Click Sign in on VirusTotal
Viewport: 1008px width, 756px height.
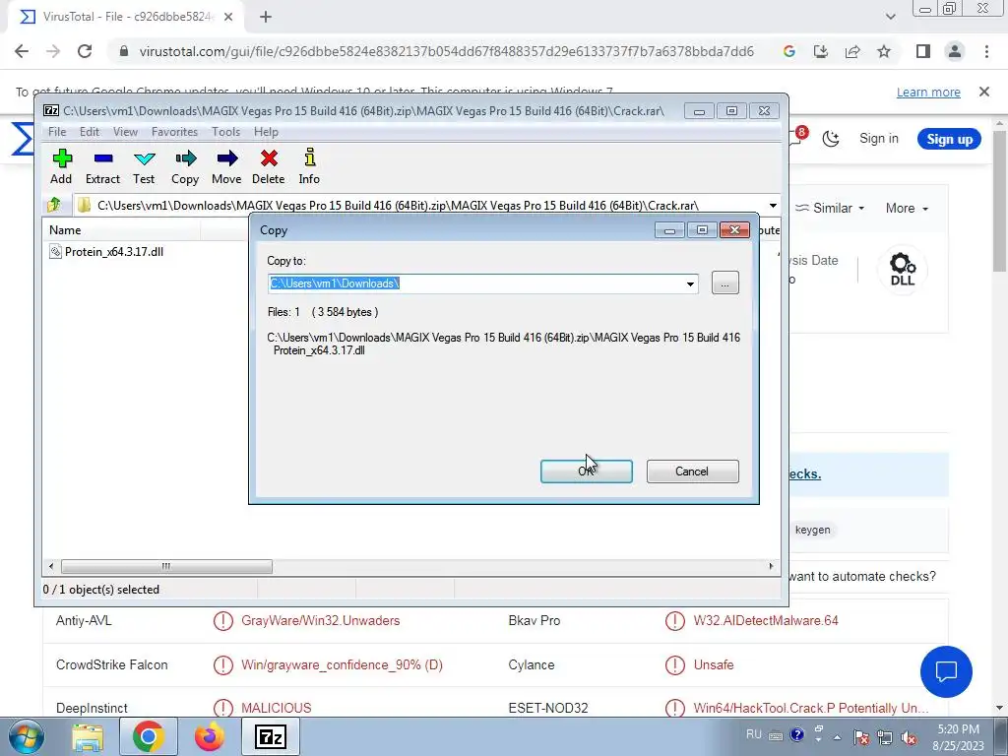(879, 139)
